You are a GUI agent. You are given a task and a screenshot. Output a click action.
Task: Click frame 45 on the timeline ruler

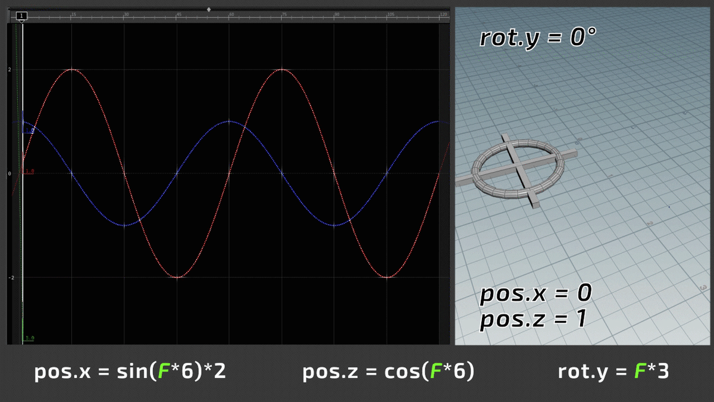click(179, 14)
